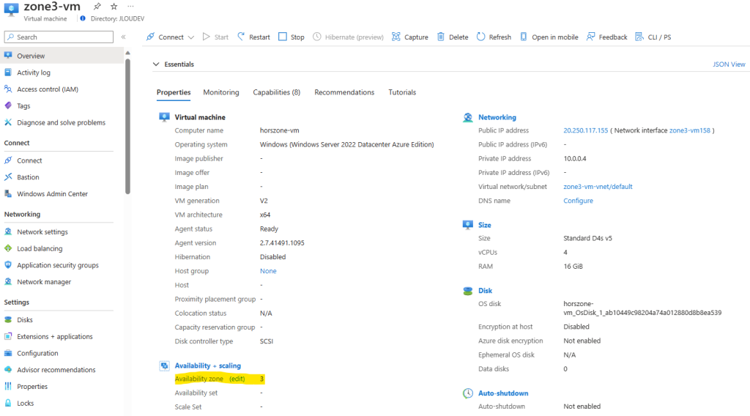Focus the sidebar Search box
750x416 pixels.
tap(59, 37)
